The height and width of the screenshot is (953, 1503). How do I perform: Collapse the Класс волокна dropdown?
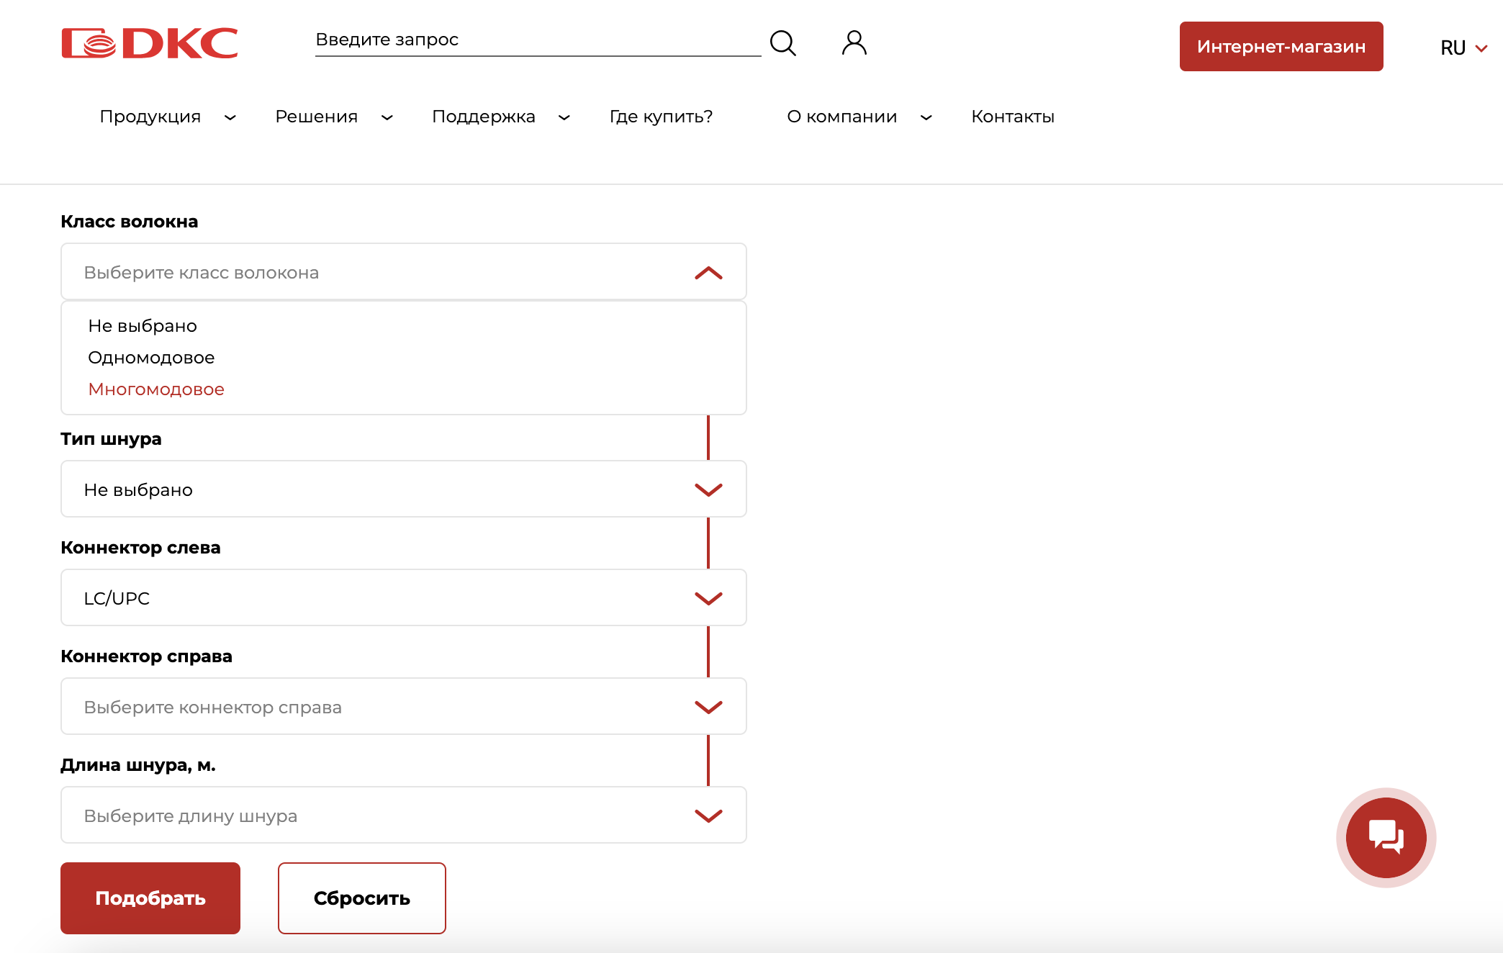[x=404, y=272]
